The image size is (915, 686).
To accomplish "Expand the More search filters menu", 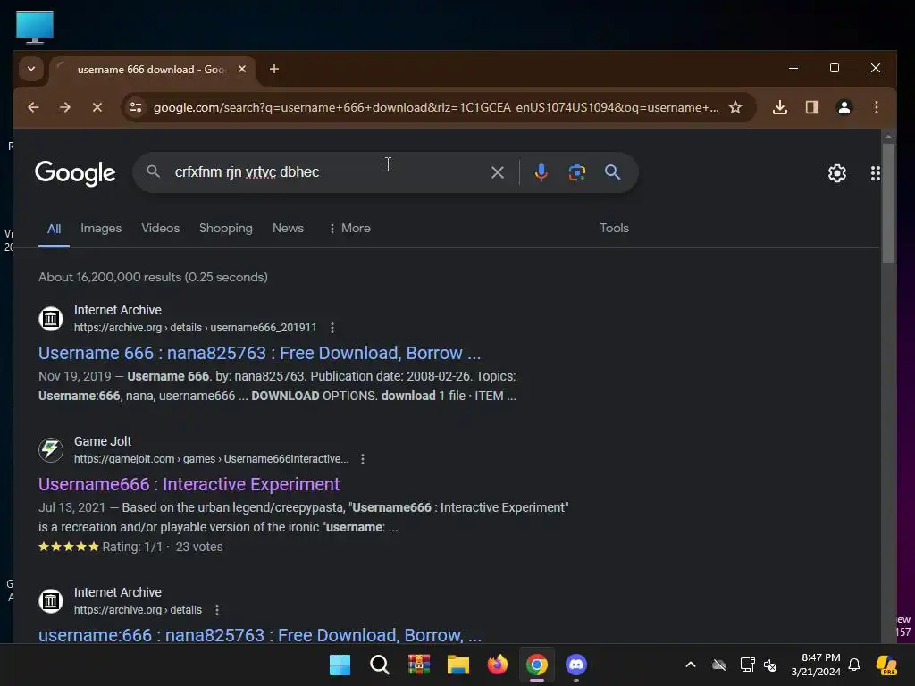I will click(349, 228).
